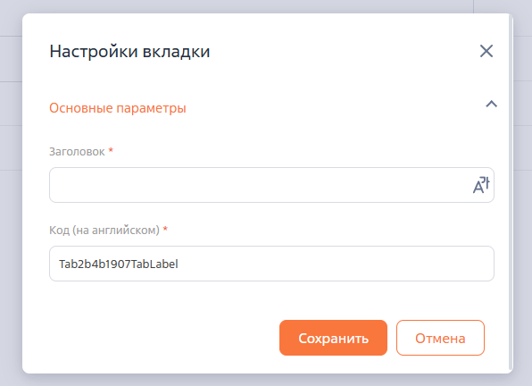Click the Основные параметры section header
Screen dimensions: 532x386
point(118,108)
